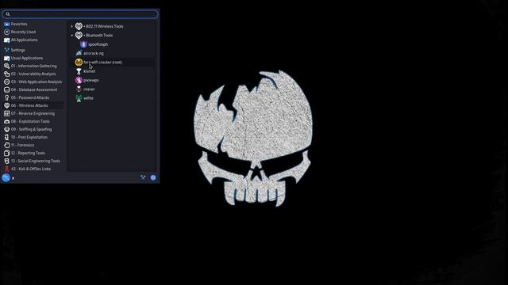
Task: Select the 03 - Web Application Analysis icon
Action: (x=6, y=82)
